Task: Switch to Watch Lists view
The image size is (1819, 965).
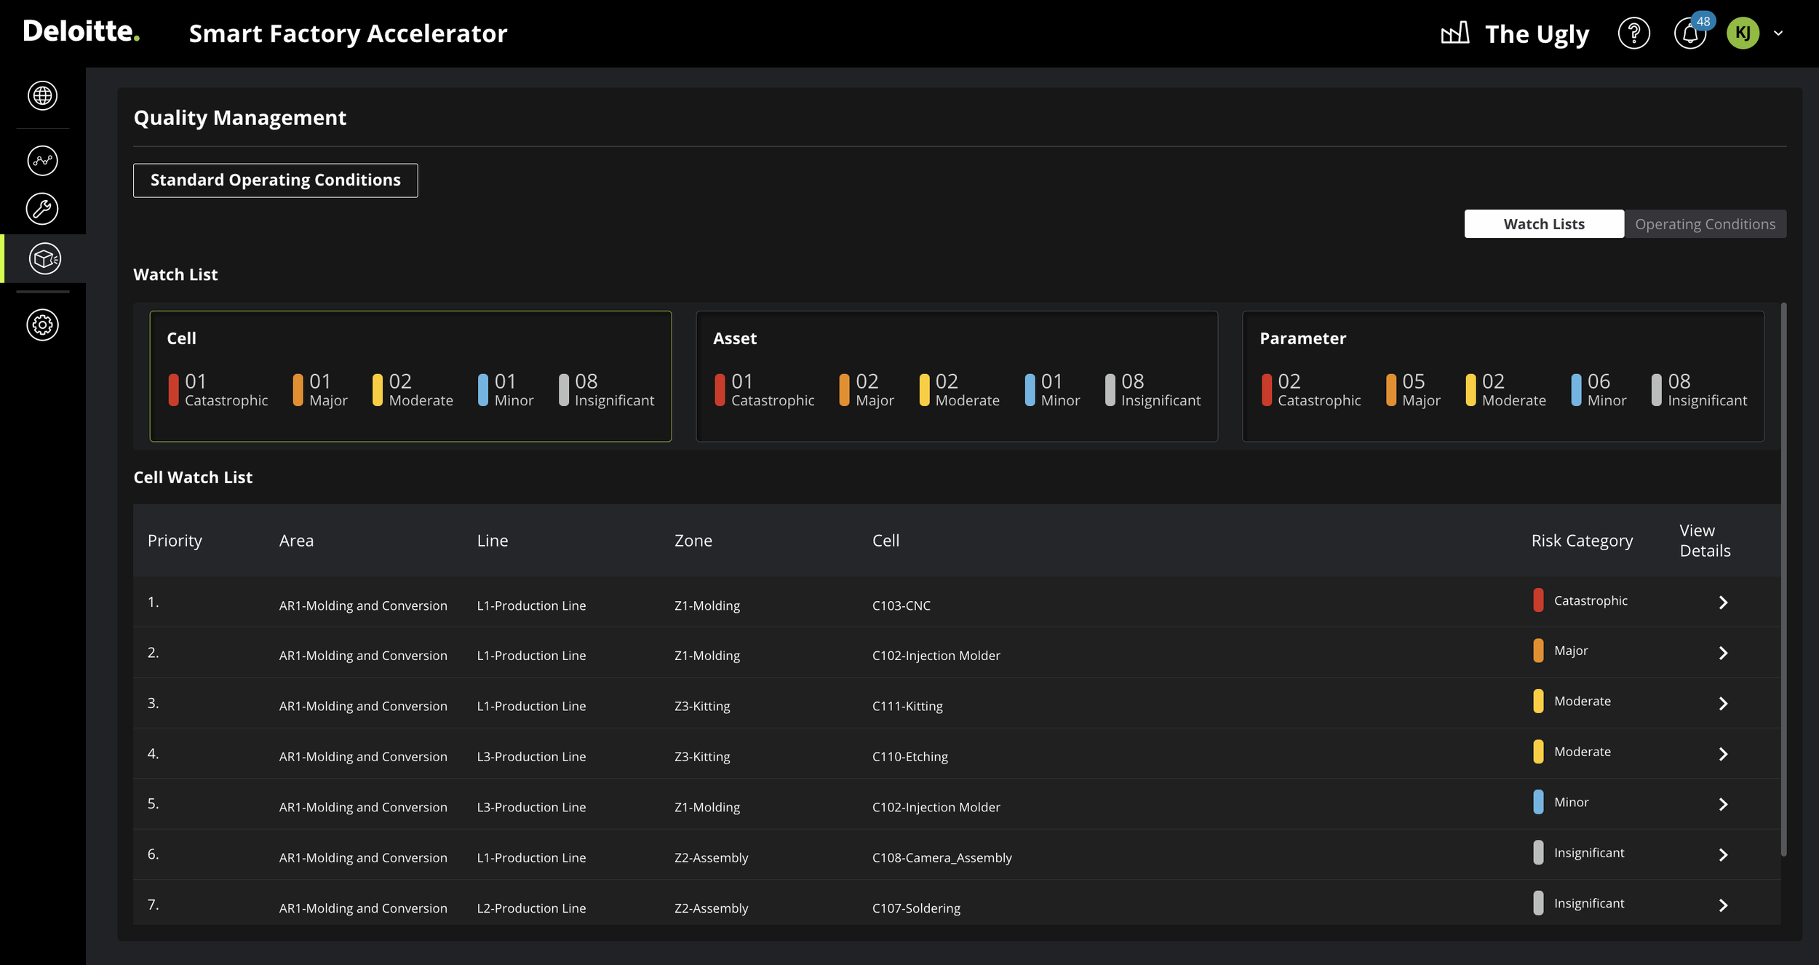Action: click(x=1543, y=224)
